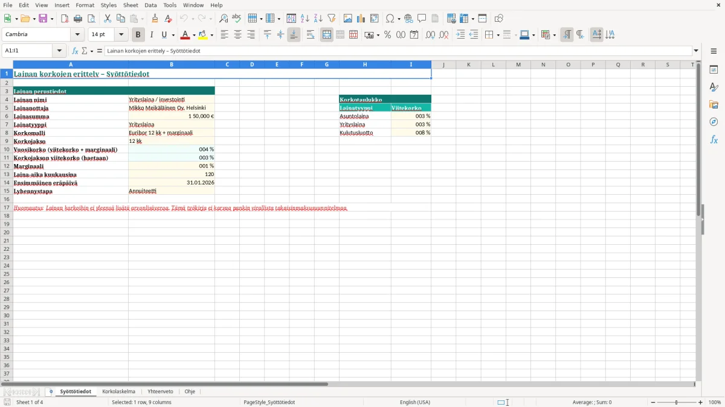Insert Hyperlink globe icon
Image resolution: width=725 pixels, height=407 pixels.
(x=409, y=19)
